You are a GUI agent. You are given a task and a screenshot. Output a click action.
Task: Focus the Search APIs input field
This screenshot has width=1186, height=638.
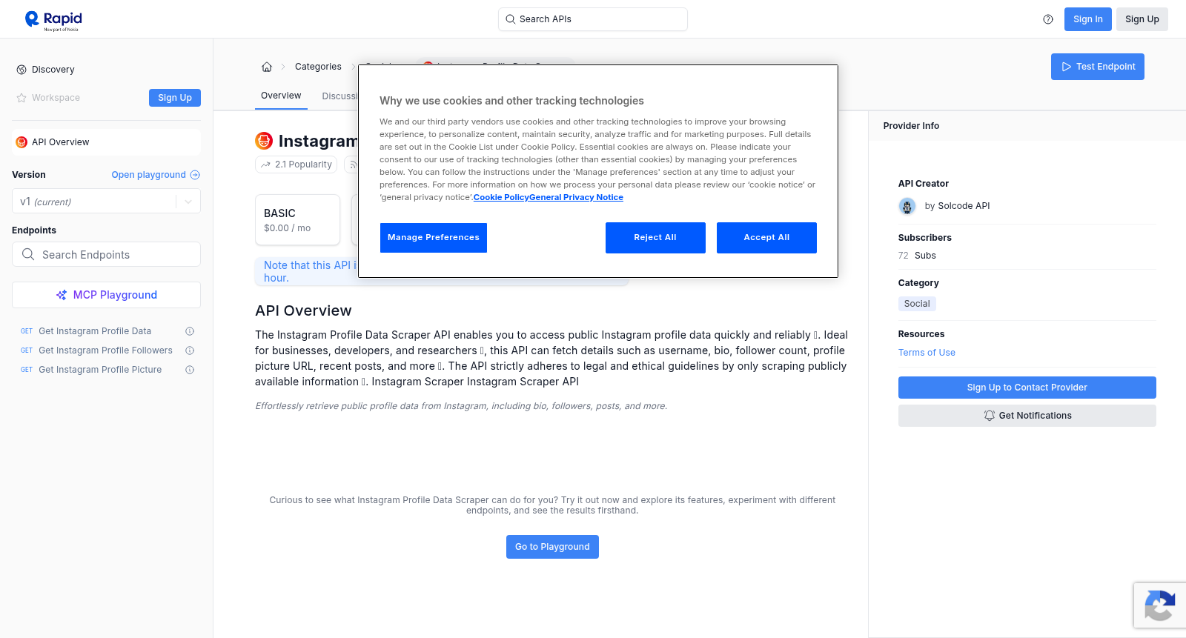coord(593,19)
